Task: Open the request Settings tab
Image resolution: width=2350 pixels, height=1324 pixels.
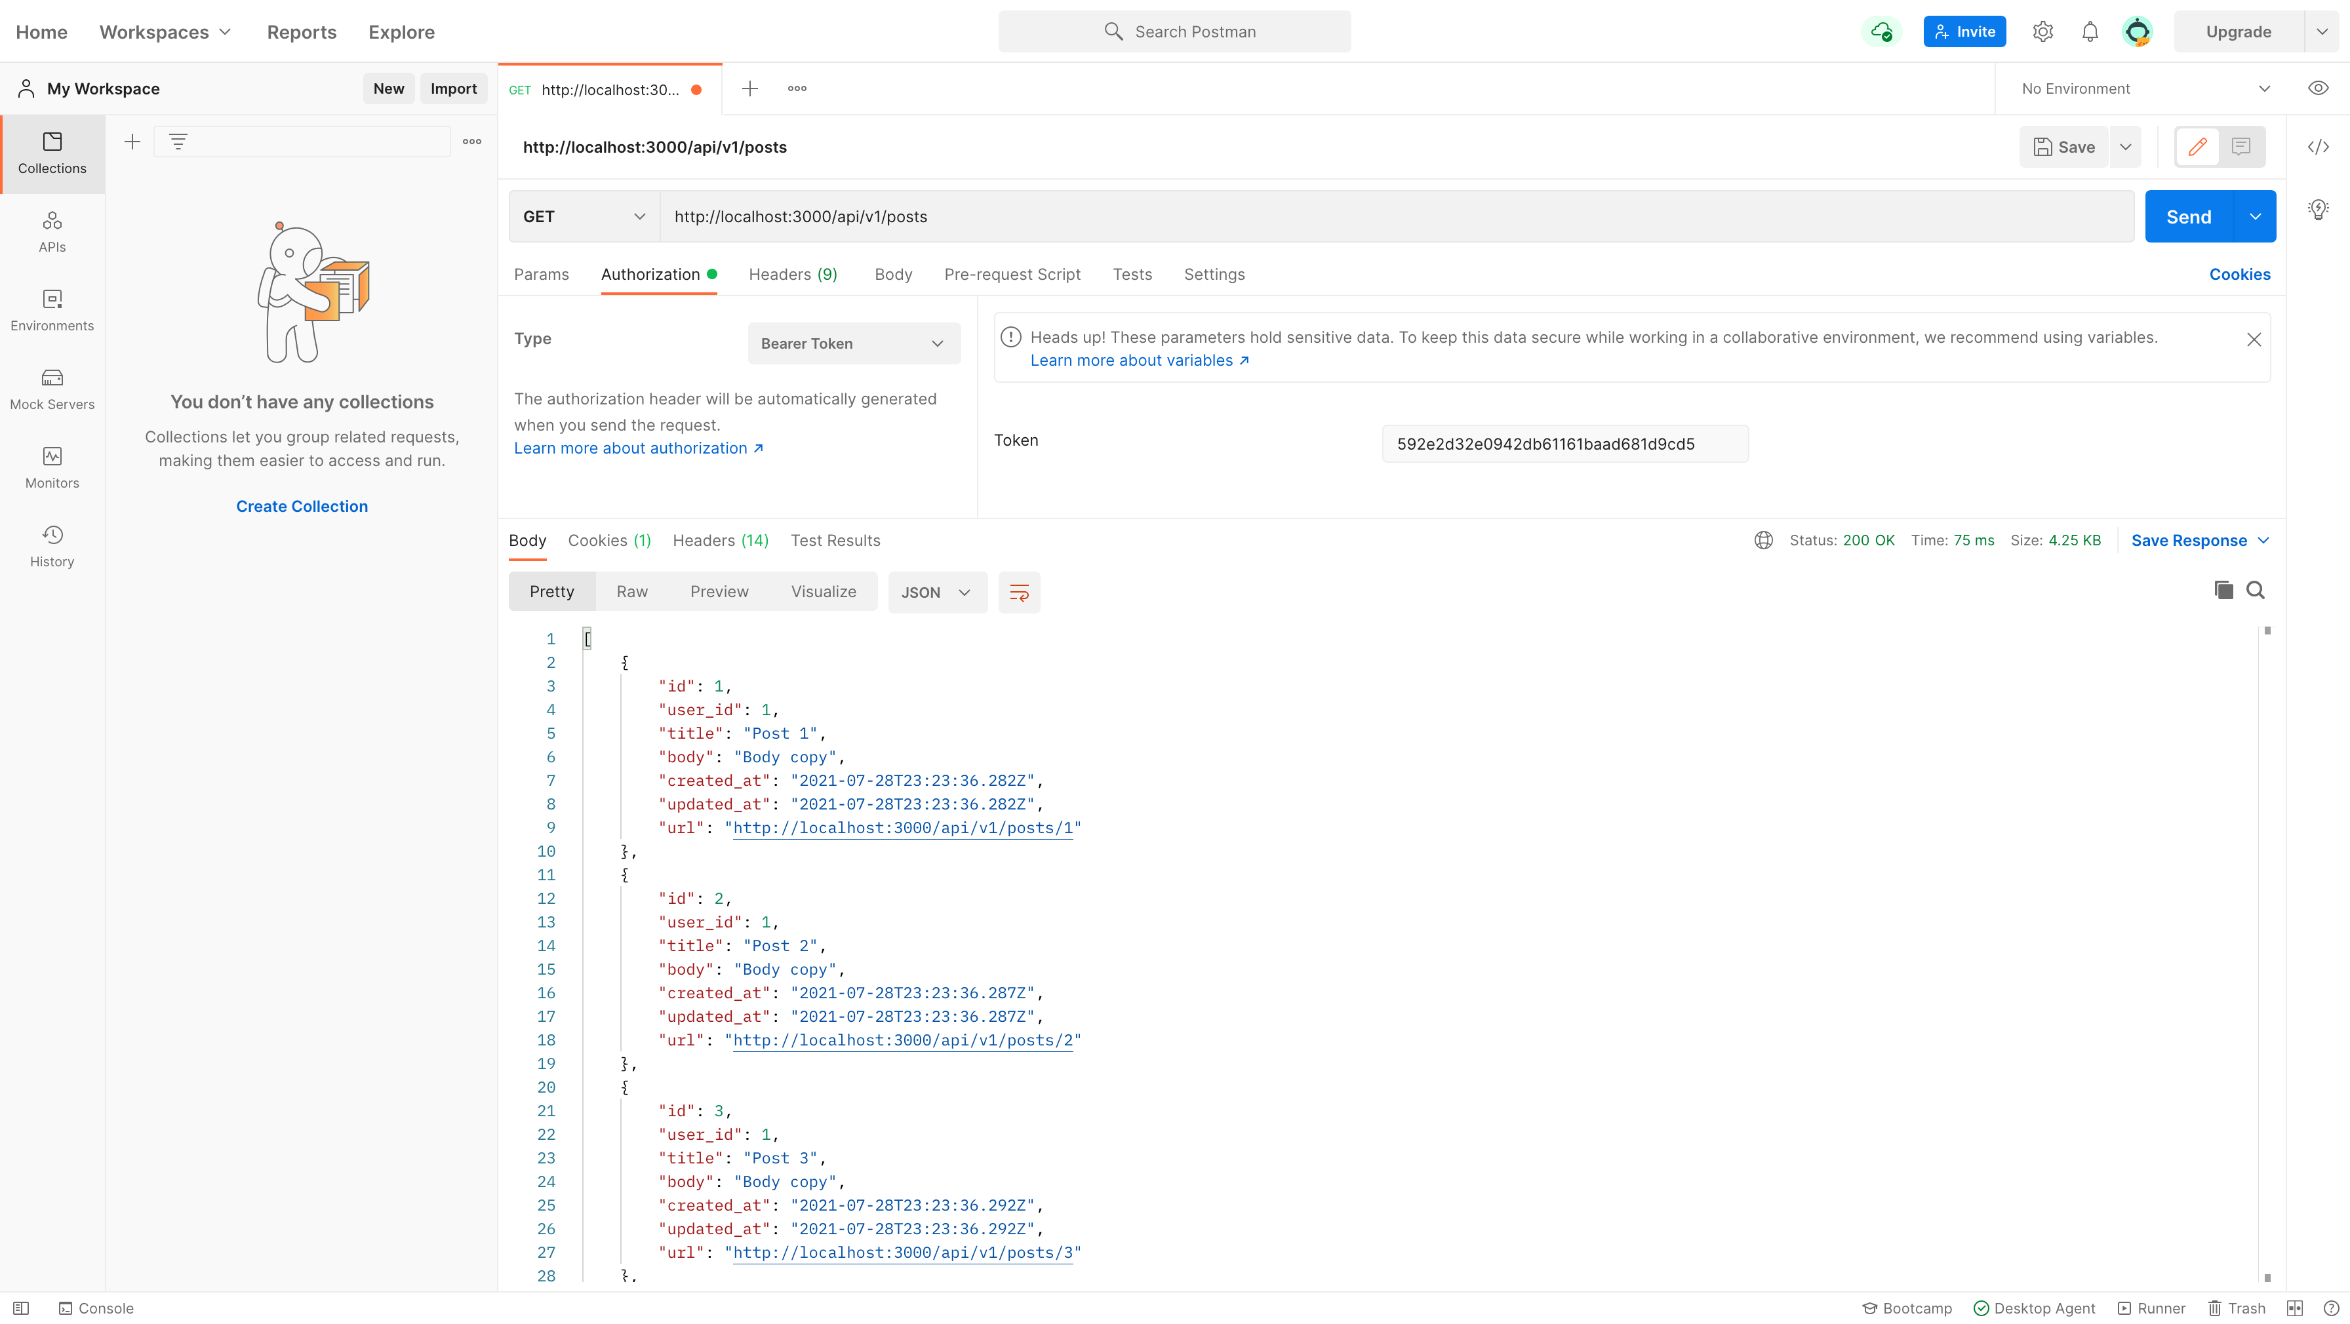Action: click(1214, 275)
